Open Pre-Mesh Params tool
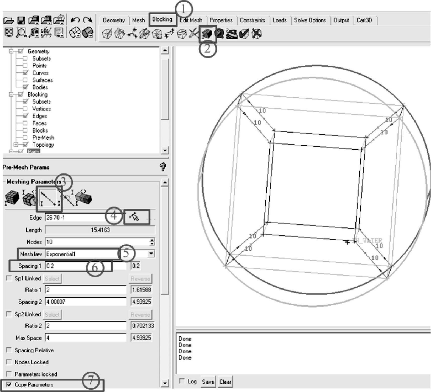This screenshot has width=431, height=392. pyautogui.click(x=208, y=34)
